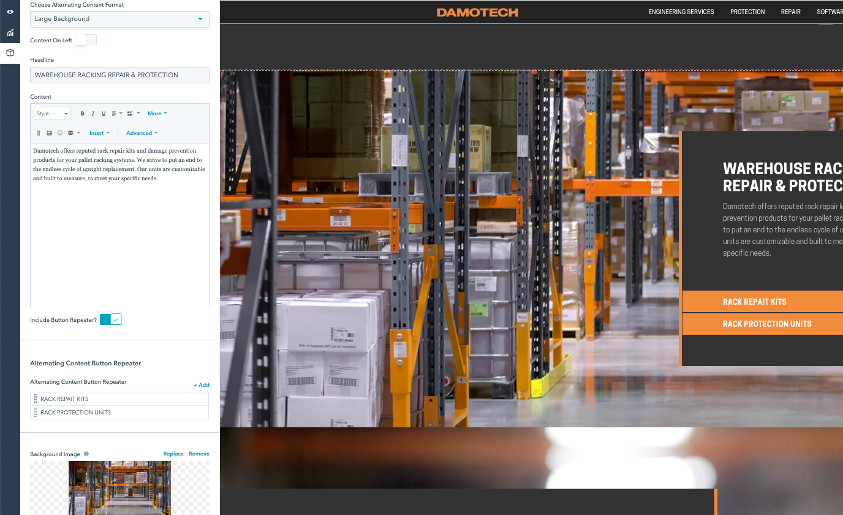This screenshot has width=843, height=515.
Task: Toggle the Content On Left switch
Action: click(x=86, y=40)
